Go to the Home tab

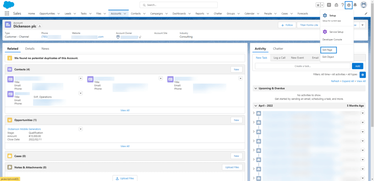31,14
